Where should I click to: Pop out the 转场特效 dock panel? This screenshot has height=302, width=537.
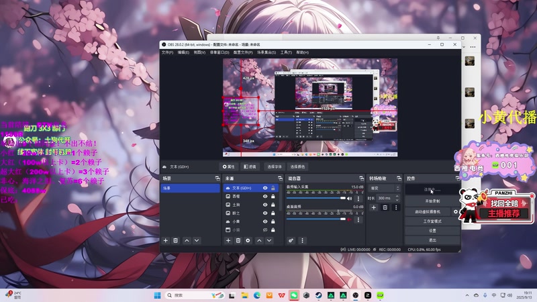point(399,179)
